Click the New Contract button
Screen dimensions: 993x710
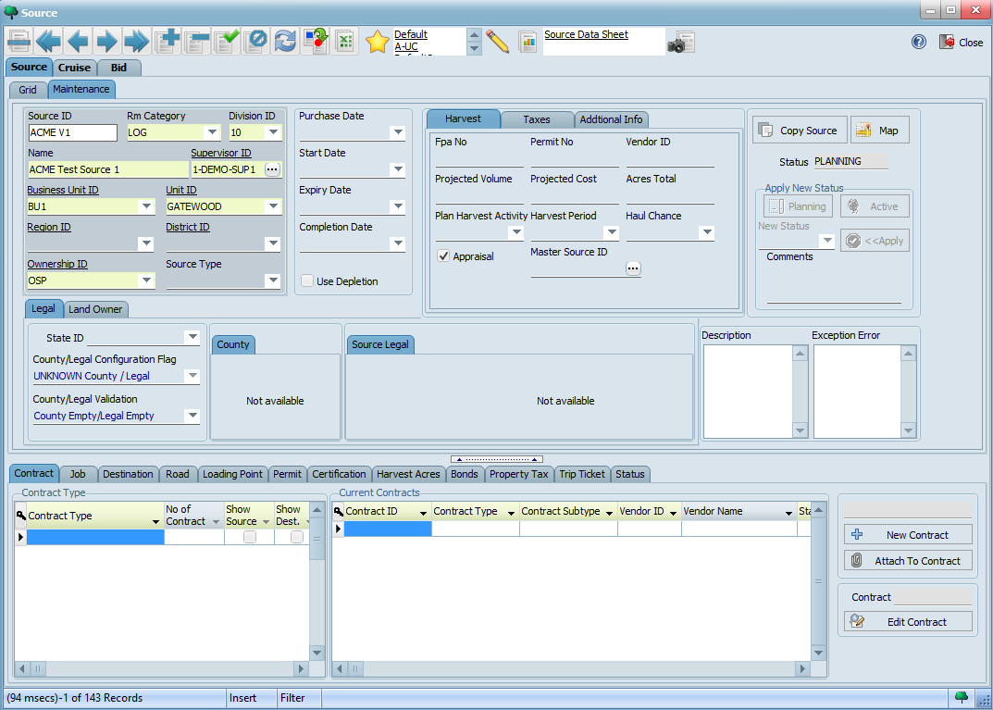[908, 534]
